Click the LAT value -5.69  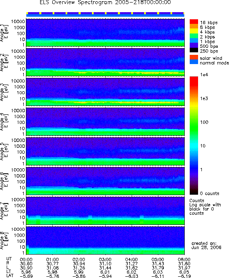coord(26,276)
